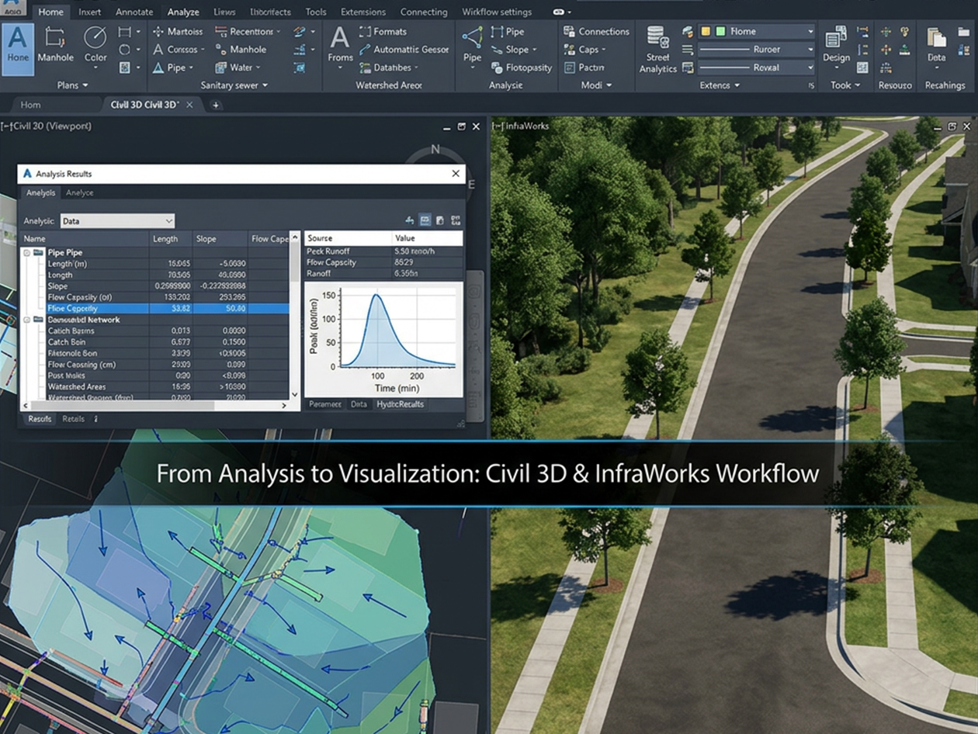The image size is (978, 734).
Task: Click the green color swatch in Flome dropdown
Action: pyautogui.click(x=720, y=32)
